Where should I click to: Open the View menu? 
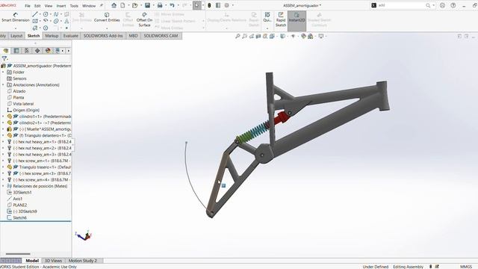click(x=49, y=6)
